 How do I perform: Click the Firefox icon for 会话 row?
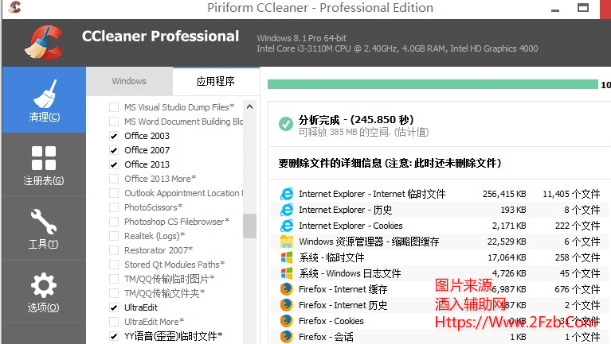(x=287, y=337)
